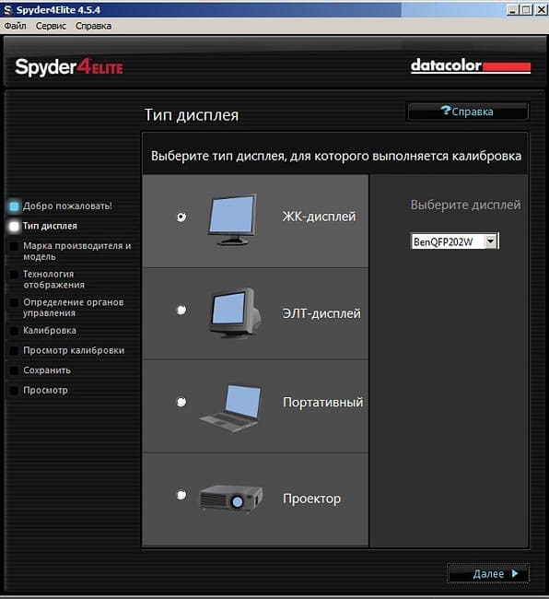Select Калибровка step in sidebar
Viewport: 549px width, 599px height.
(50, 331)
